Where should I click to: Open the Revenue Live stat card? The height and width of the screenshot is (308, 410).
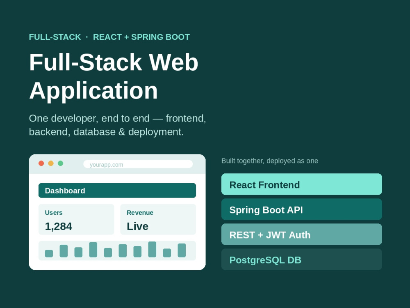tap(158, 219)
